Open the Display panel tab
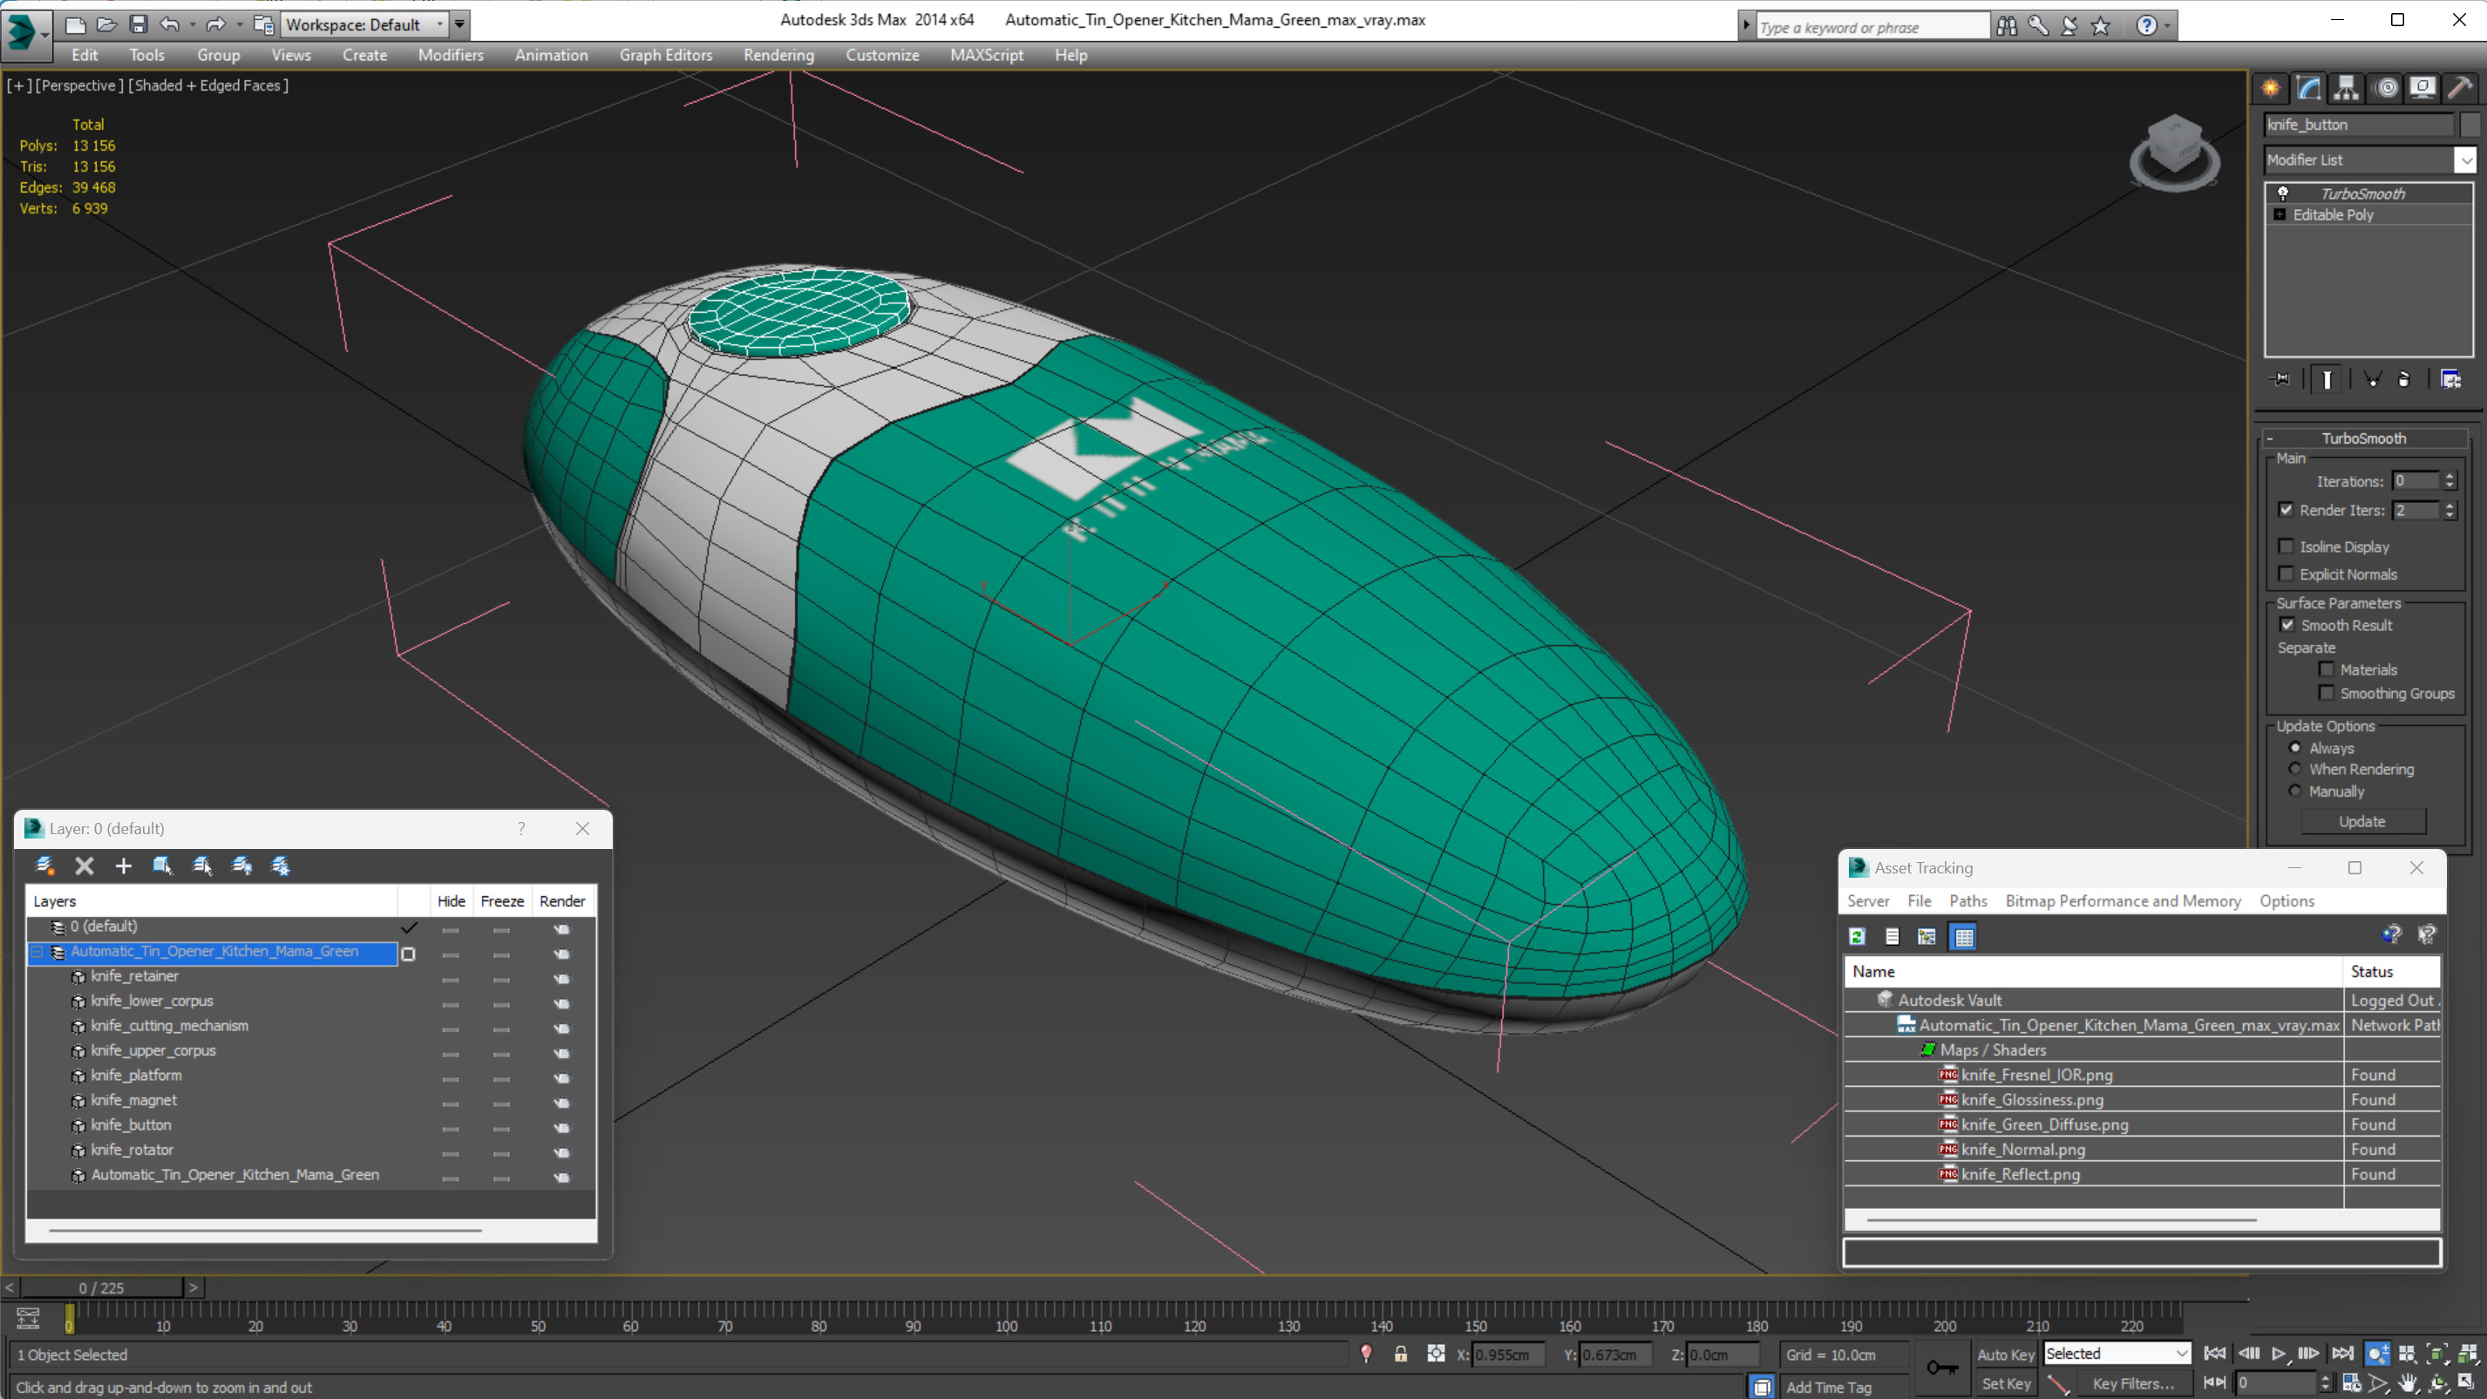This screenshot has height=1399, width=2487. [x=2422, y=88]
